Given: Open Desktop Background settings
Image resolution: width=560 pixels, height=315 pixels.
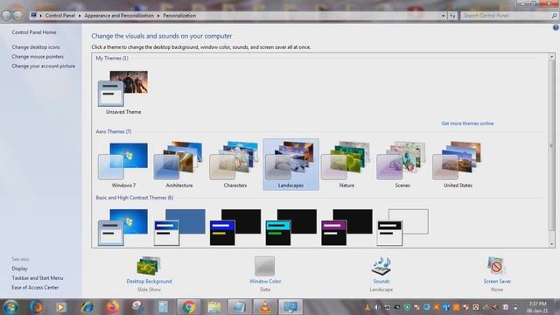Looking at the screenshot, I should [x=149, y=274].
